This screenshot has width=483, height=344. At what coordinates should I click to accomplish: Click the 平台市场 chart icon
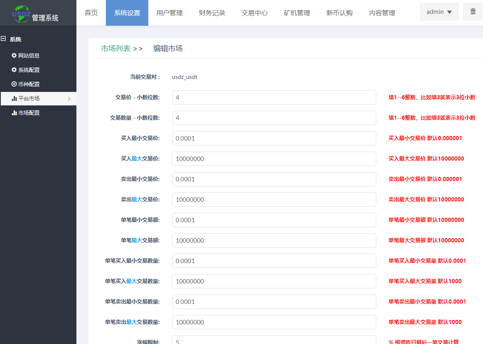click(15, 98)
